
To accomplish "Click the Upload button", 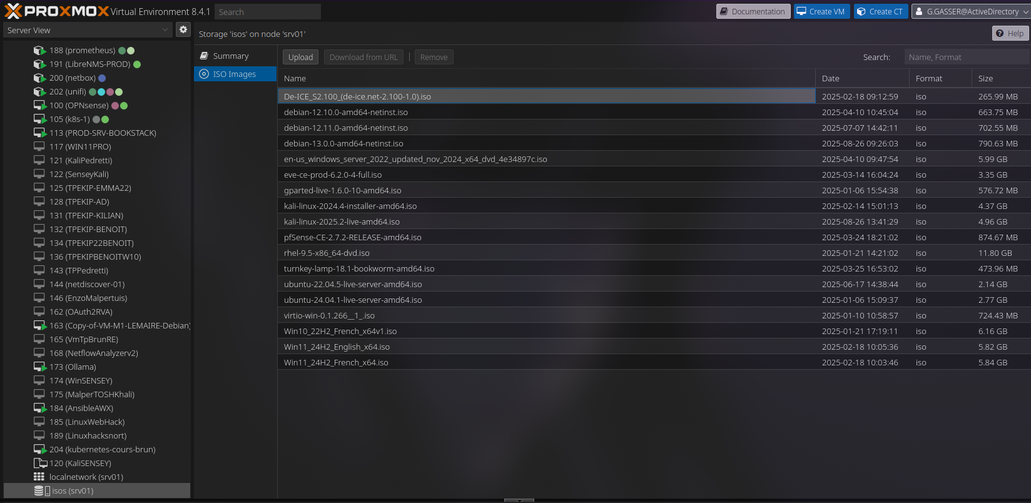I will coord(300,57).
